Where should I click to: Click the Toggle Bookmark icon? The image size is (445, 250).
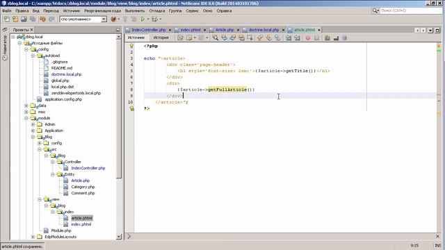[x=277, y=37]
